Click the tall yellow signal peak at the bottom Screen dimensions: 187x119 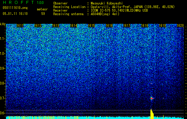152,114
